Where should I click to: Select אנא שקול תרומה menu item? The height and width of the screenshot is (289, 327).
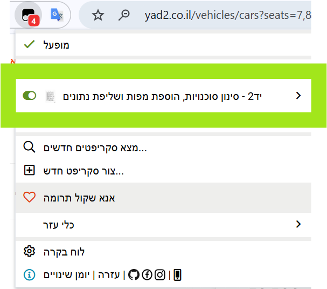pyautogui.click(x=164, y=198)
